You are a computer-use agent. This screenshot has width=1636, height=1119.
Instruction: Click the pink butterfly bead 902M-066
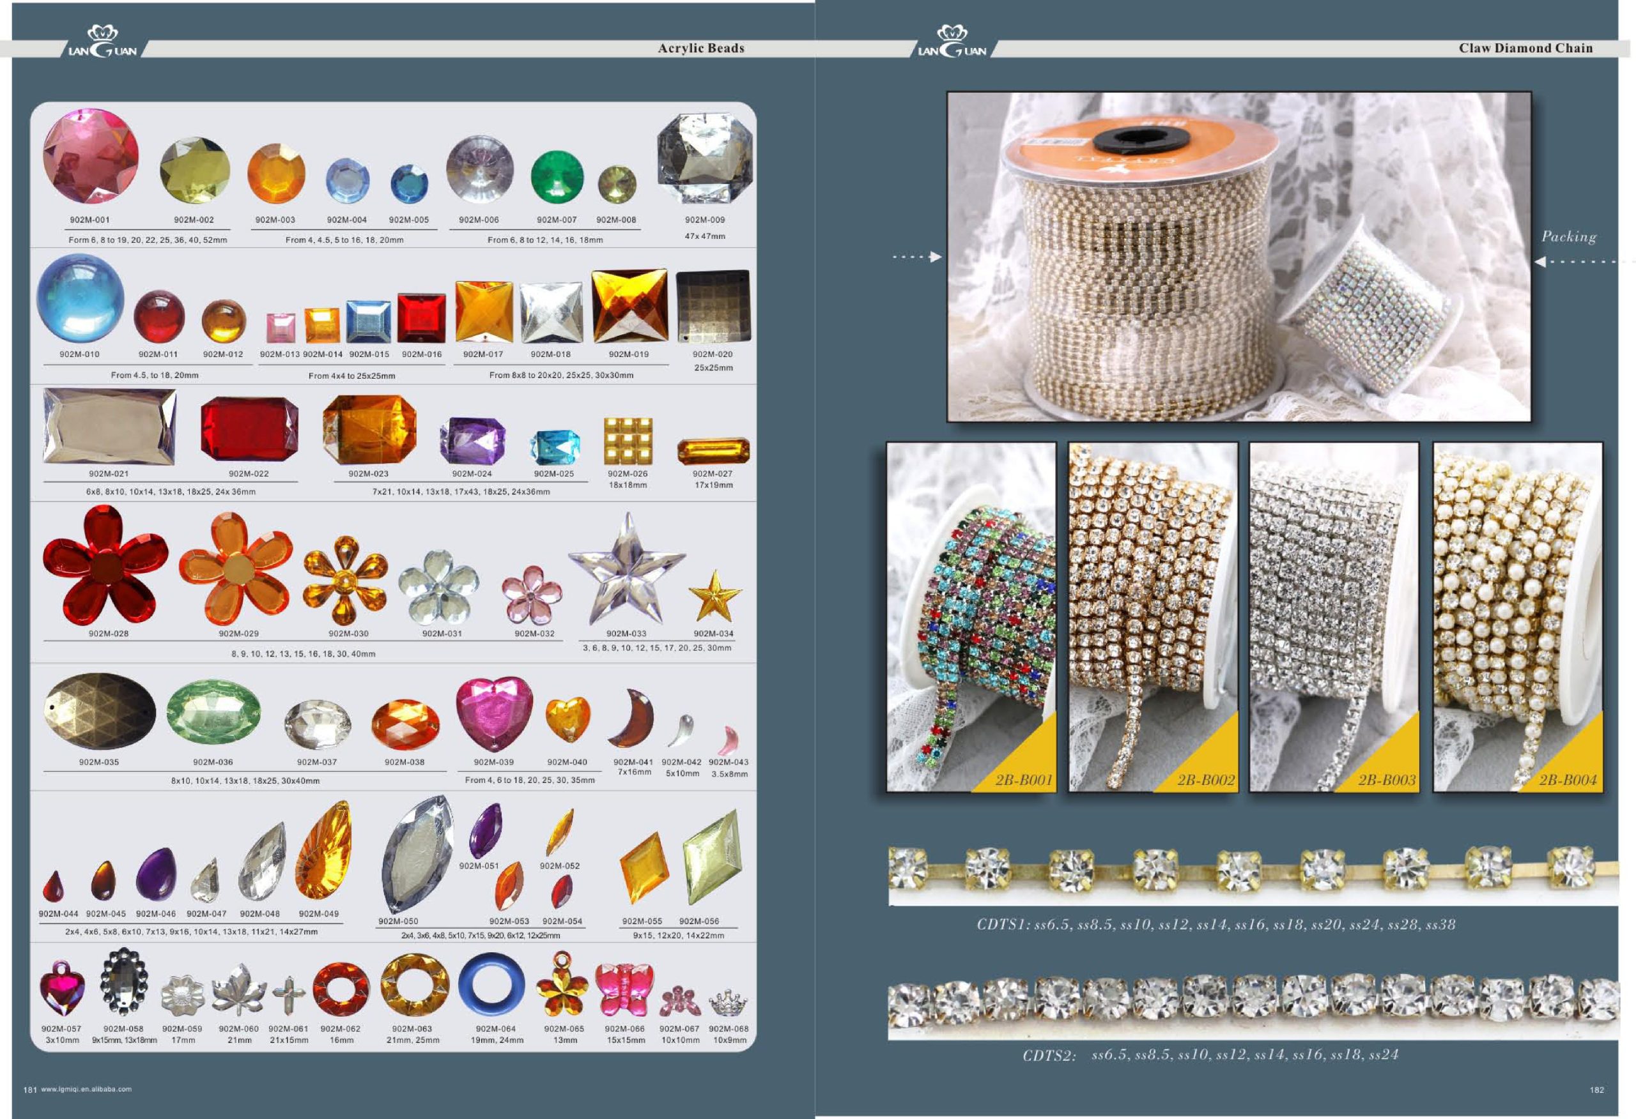click(x=624, y=989)
